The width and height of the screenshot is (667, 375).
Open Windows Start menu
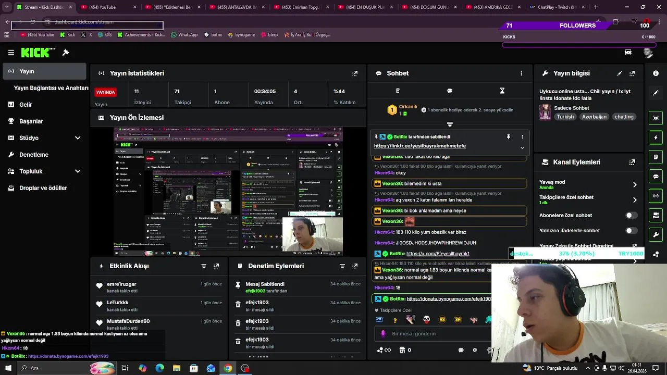[8, 368]
